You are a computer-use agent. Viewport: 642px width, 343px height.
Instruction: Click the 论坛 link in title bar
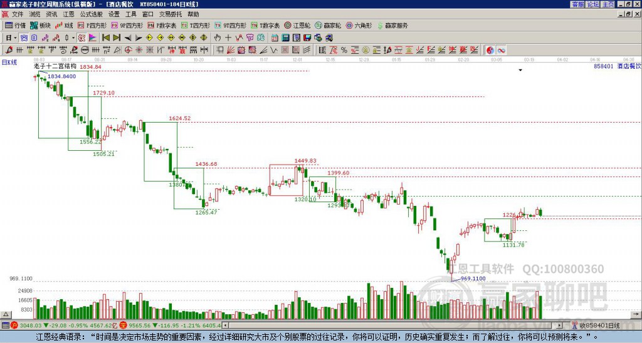(x=592, y=4)
